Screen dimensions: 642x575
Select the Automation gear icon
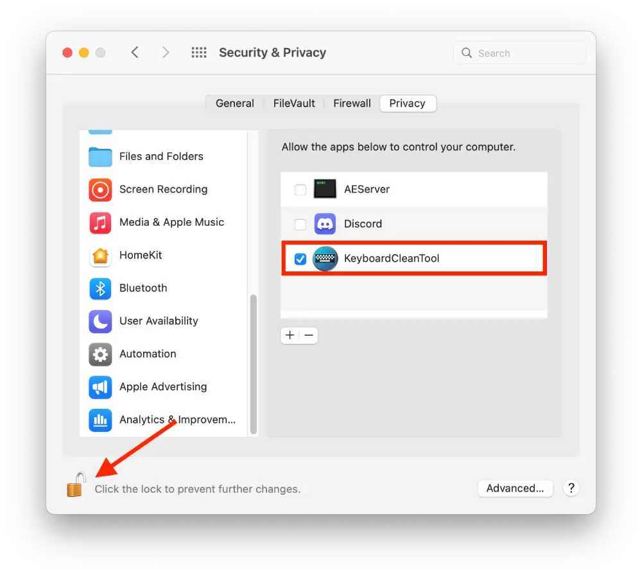[100, 354]
